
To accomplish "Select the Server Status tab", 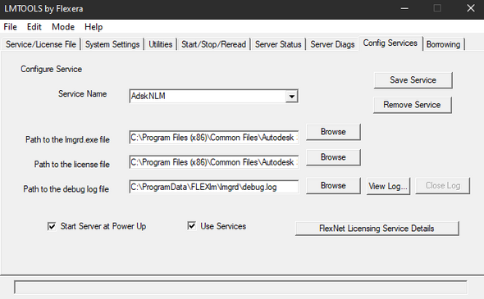I will point(278,44).
